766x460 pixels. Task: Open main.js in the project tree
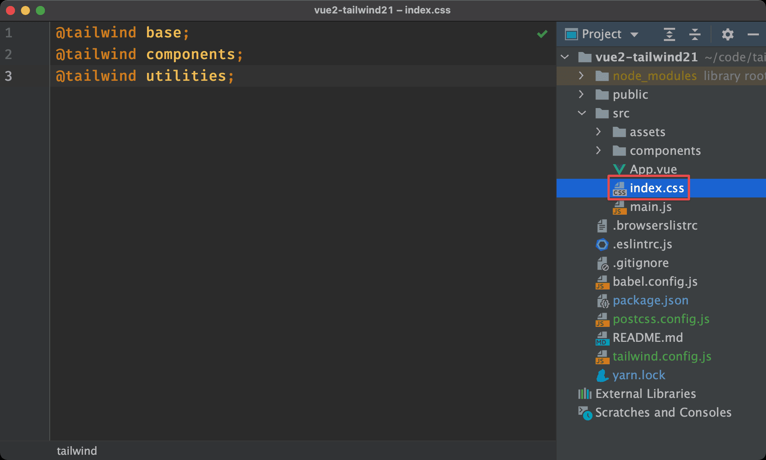(x=650, y=207)
